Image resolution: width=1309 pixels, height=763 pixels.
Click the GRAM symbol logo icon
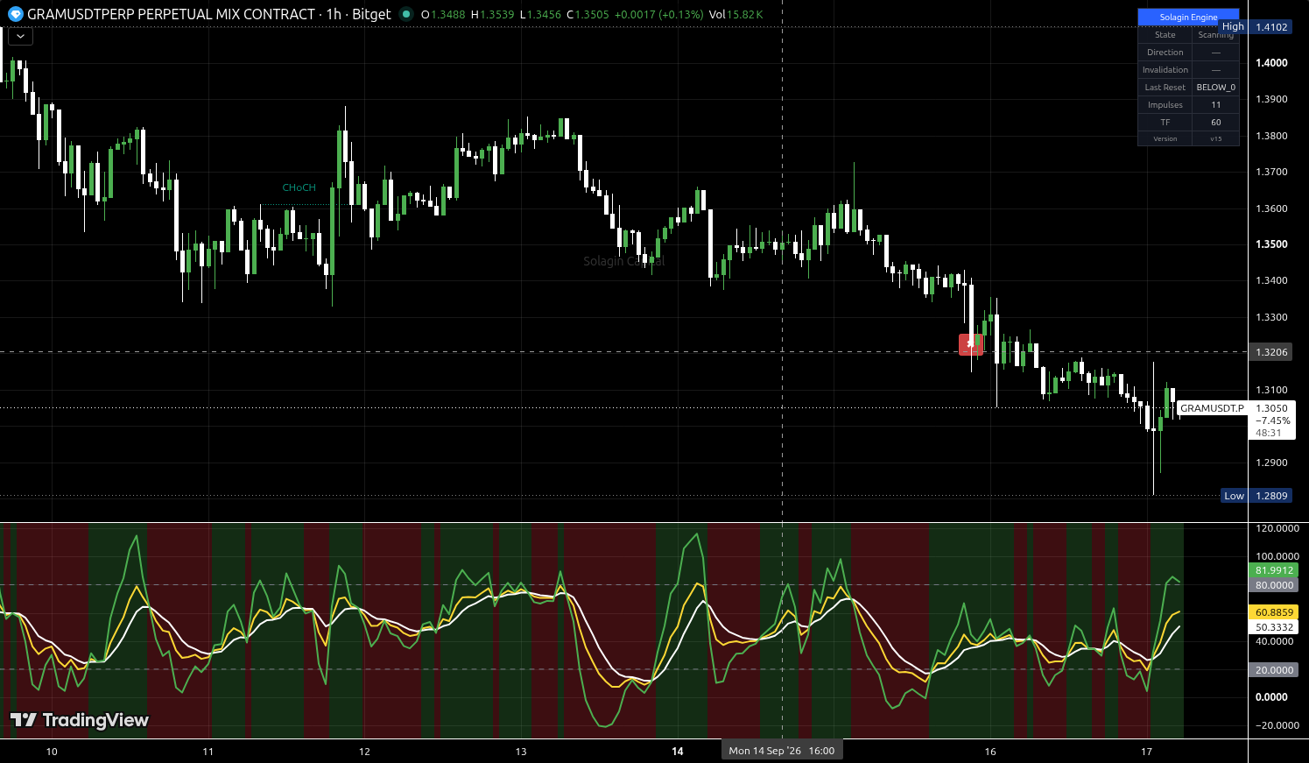(15, 14)
